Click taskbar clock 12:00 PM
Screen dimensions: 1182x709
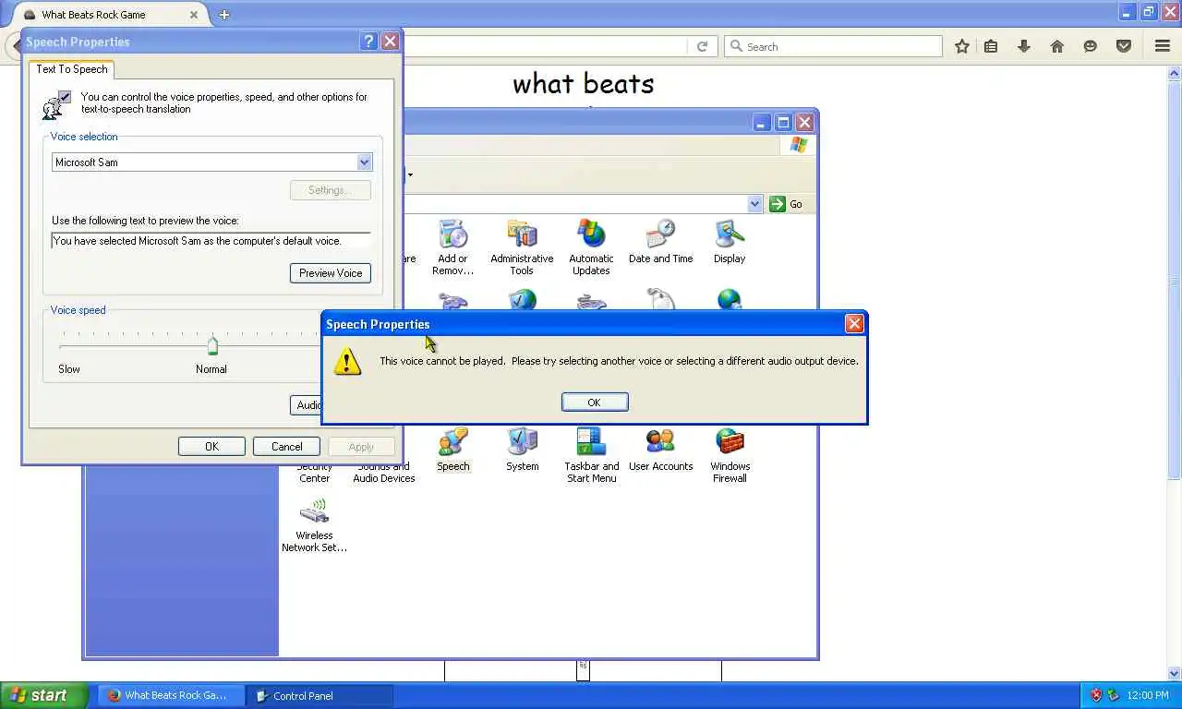[x=1148, y=696]
